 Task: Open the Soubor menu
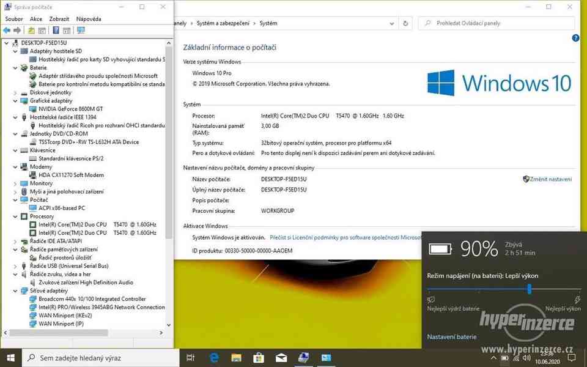coord(14,19)
